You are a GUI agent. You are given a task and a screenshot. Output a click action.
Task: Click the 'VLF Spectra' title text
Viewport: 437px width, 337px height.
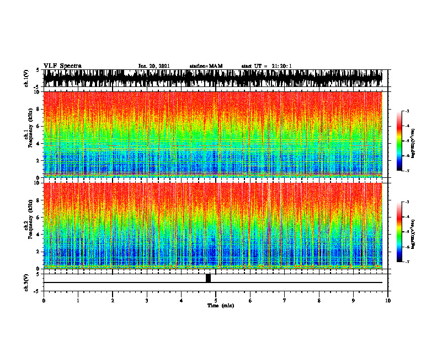(x=62, y=66)
